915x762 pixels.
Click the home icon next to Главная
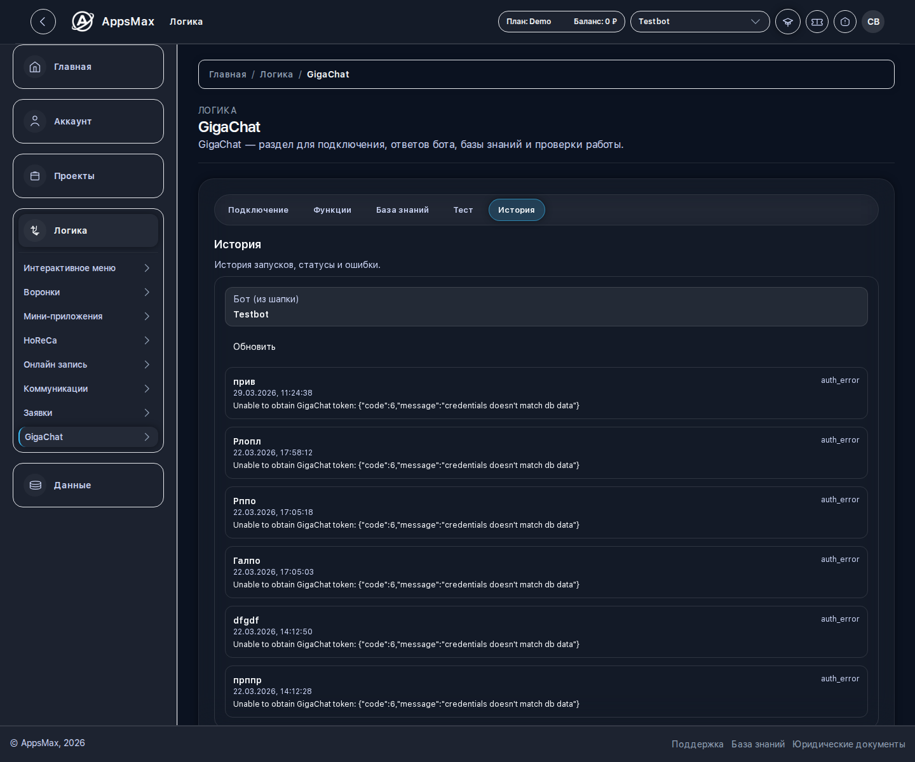click(35, 67)
